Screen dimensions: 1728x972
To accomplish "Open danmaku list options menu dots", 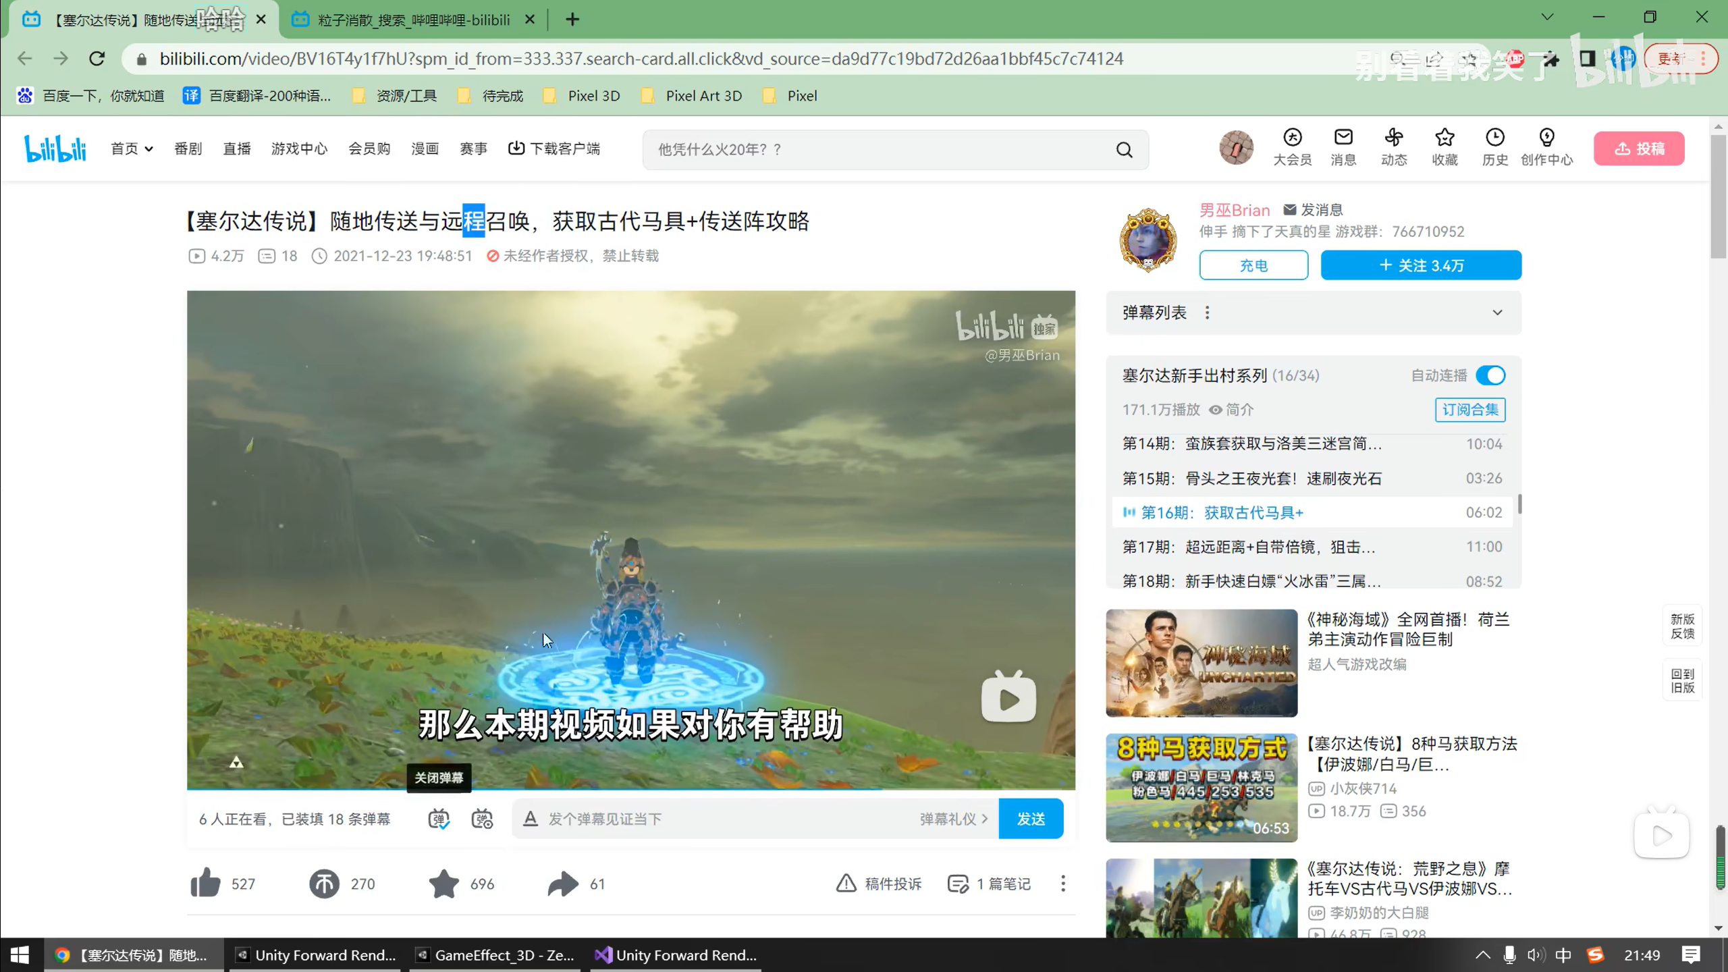I will pyautogui.click(x=1207, y=313).
